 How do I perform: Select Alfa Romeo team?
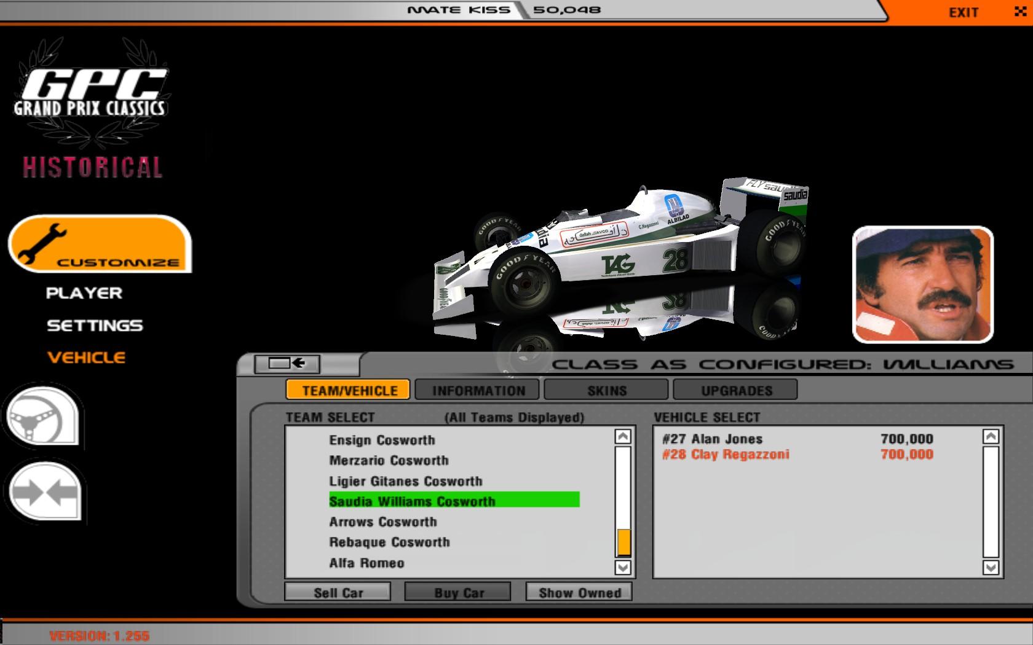(x=454, y=563)
